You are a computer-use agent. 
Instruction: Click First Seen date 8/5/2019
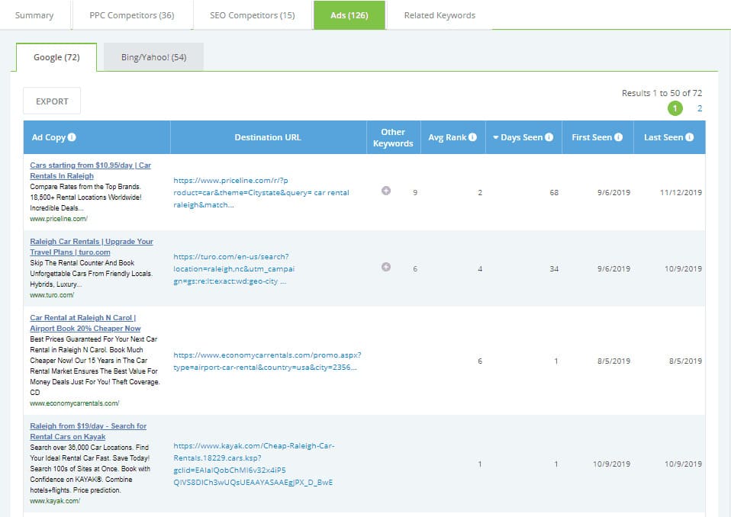click(613, 361)
